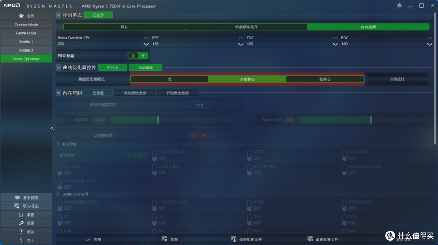The image size is (438, 245).
Task: Increase the TDC value with the up arrow
Action: tap(335, 38)
